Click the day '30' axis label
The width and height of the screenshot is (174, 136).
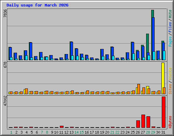pyautogui.click(x=158, y=132)
